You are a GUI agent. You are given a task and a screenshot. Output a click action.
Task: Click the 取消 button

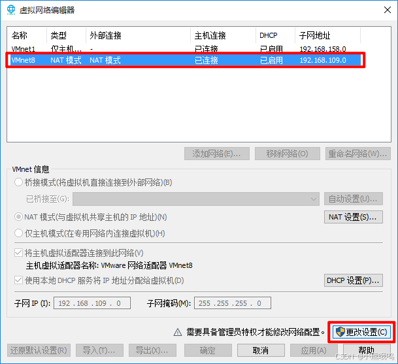[261, 350]
